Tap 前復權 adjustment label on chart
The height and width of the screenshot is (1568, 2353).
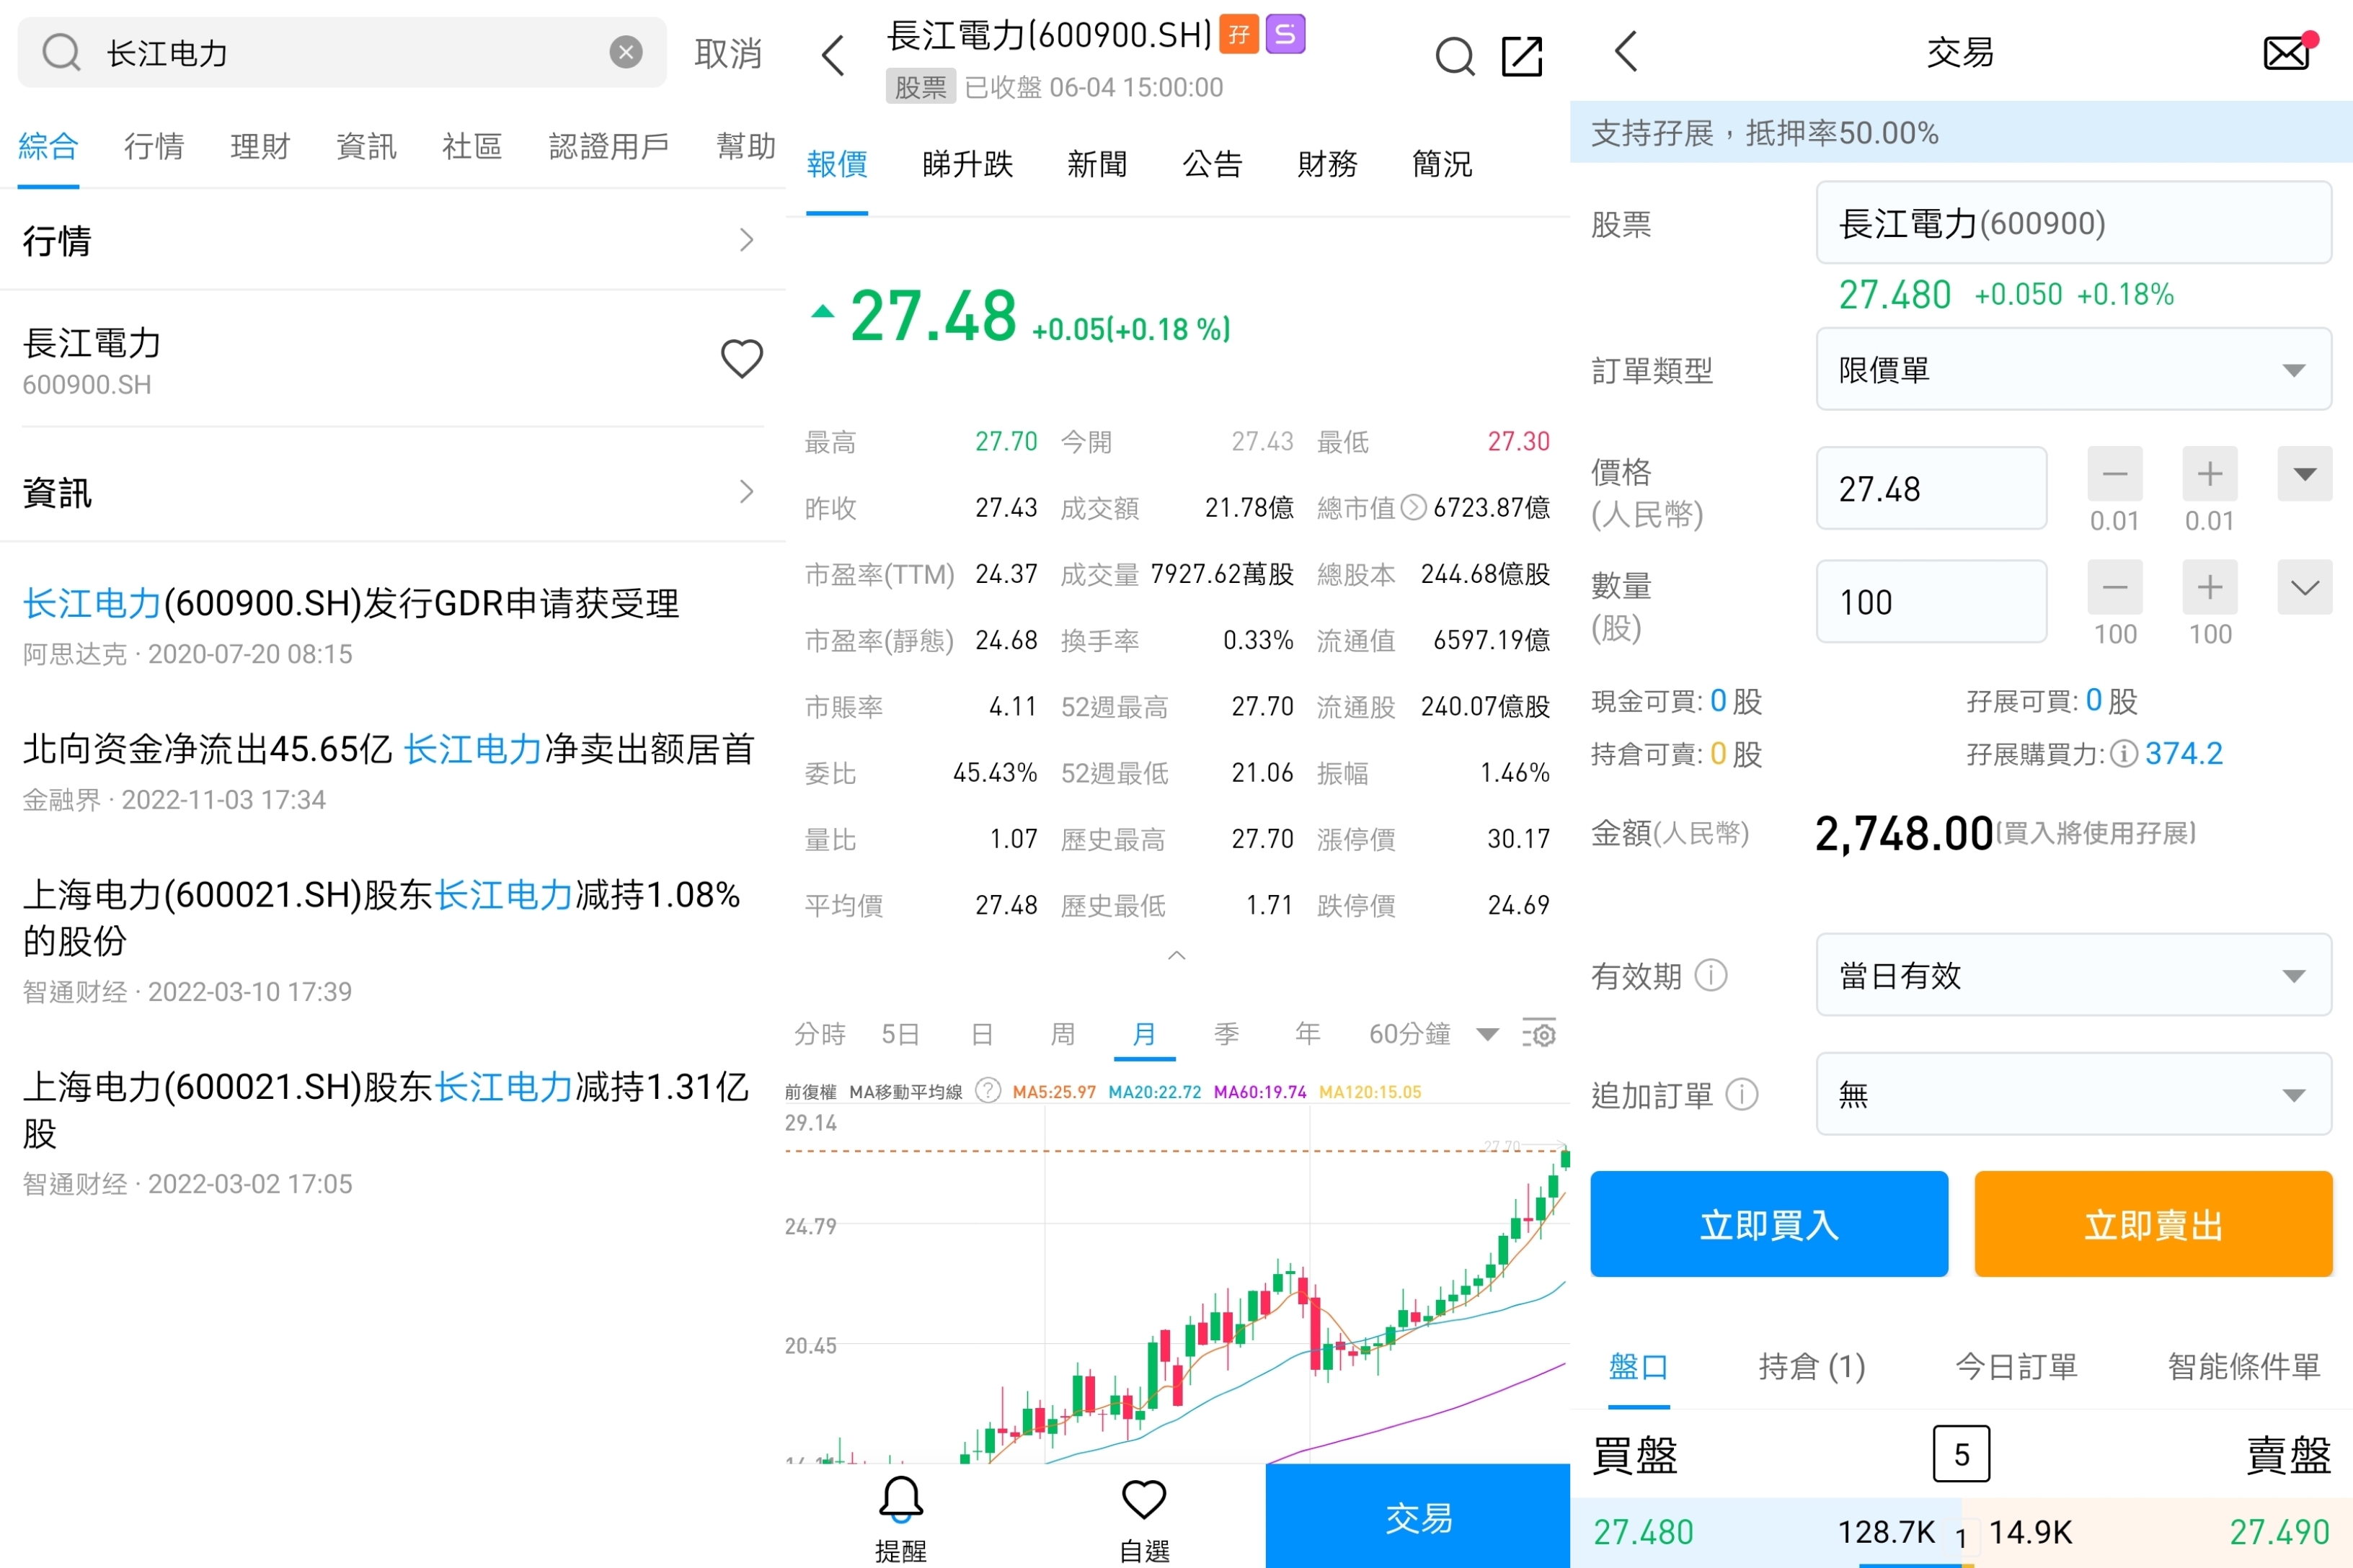(x=810, y=1092)
